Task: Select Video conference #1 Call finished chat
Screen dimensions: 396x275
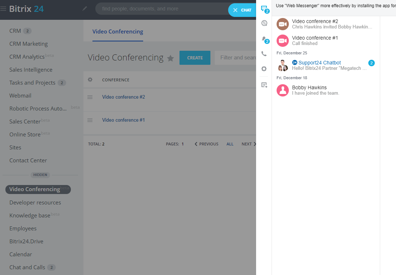Action: point(326,41)
